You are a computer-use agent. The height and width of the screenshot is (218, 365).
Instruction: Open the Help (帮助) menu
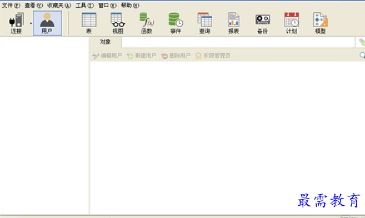[x=130, y=5]
